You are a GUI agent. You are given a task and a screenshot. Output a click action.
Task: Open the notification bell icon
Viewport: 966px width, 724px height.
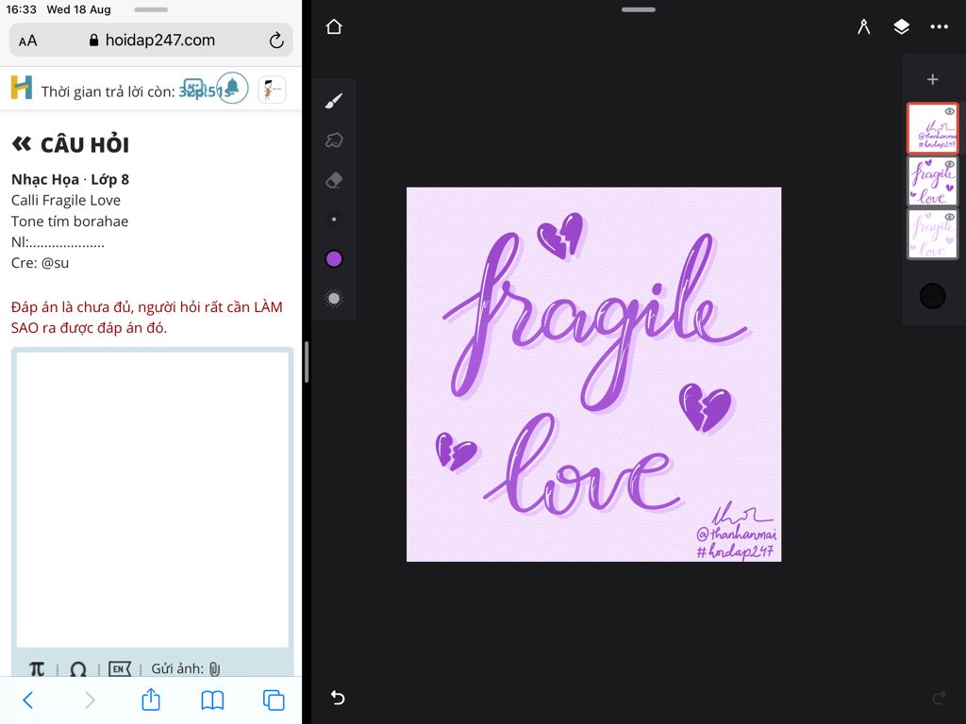coord(232,88)
